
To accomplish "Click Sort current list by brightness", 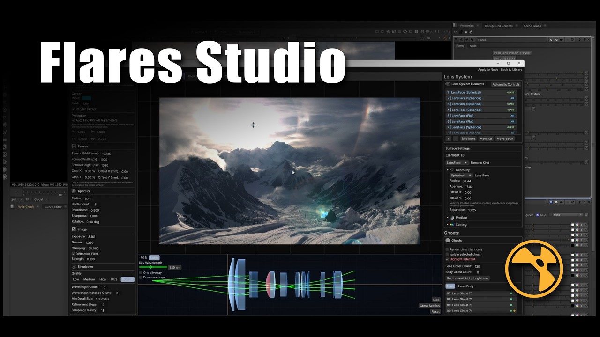I will pos(467,278).
